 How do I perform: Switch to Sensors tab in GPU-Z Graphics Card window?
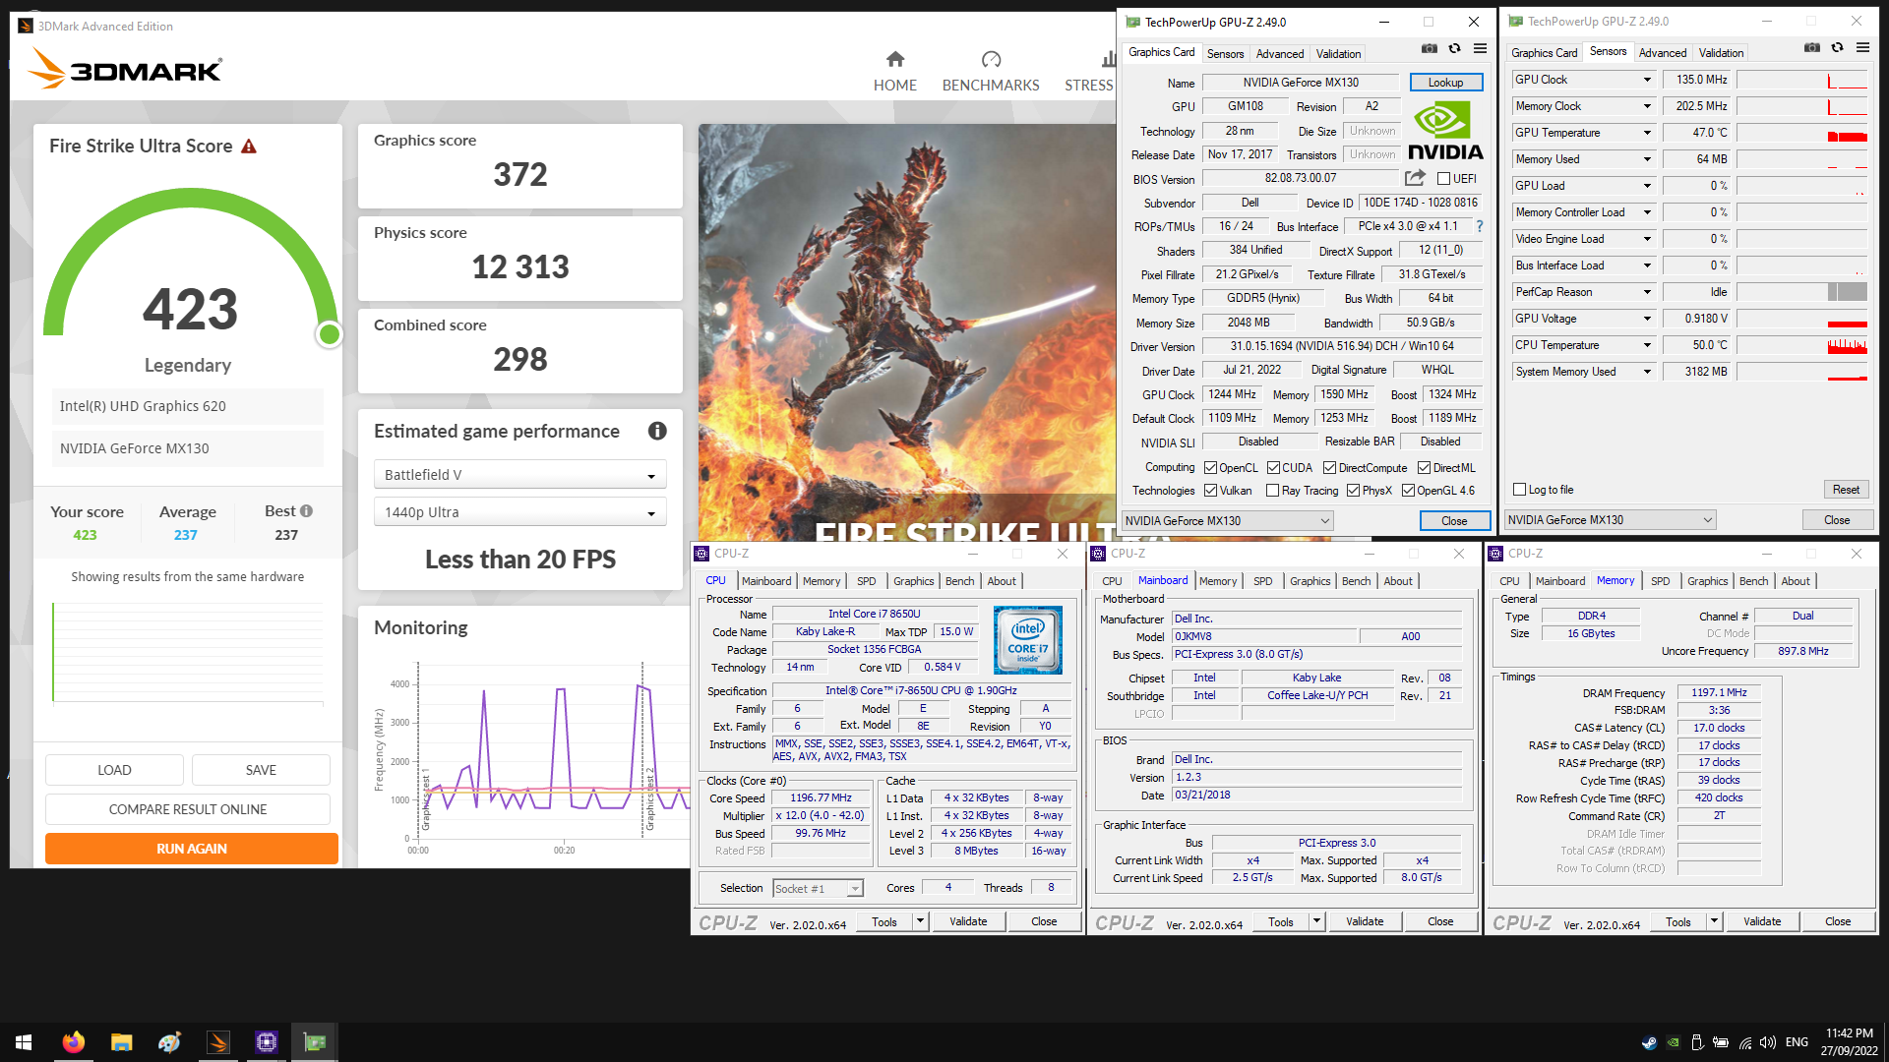point(1225,54)
